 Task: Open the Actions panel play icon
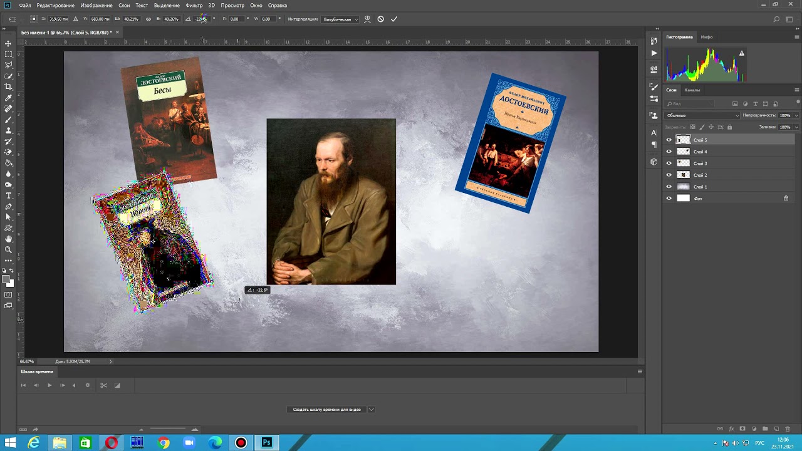point(654,53)
